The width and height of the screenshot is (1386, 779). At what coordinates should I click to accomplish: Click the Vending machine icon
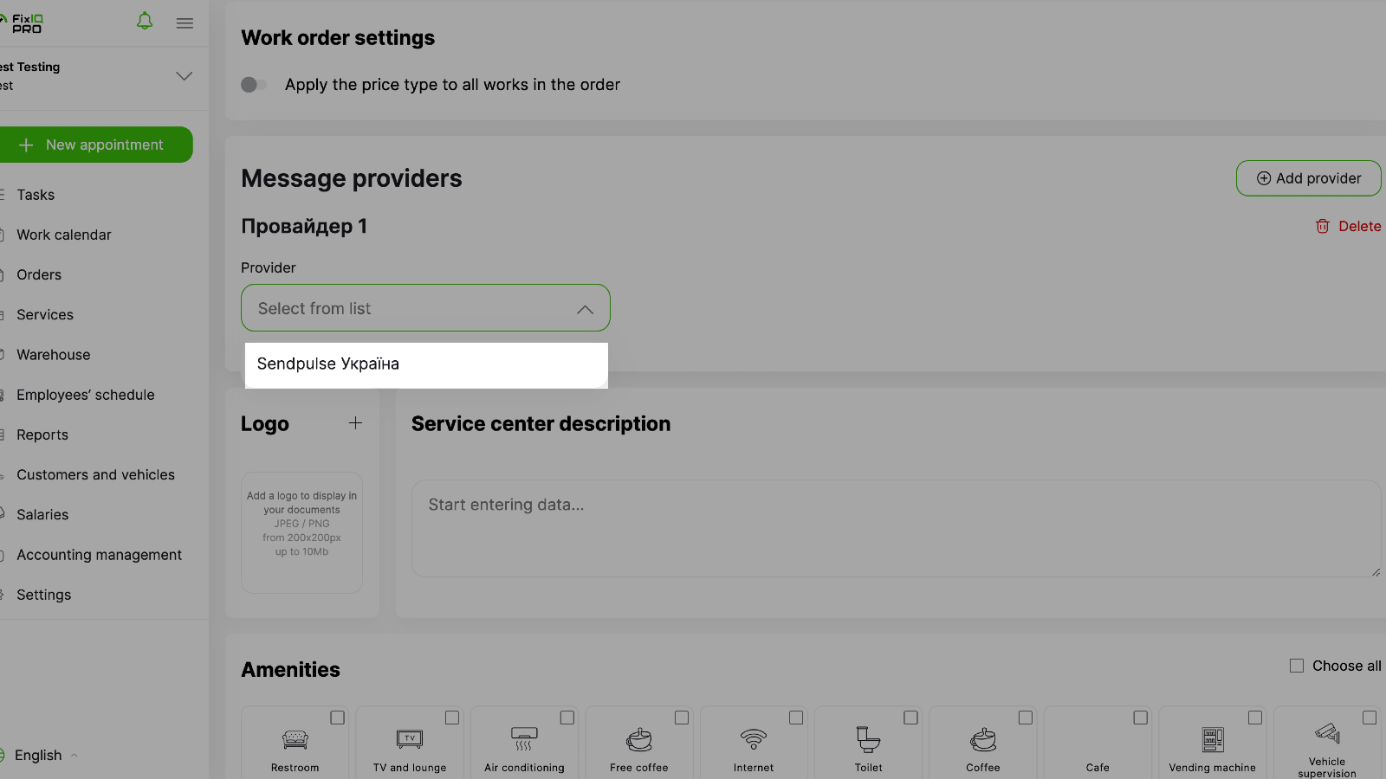click(1213, 739)
